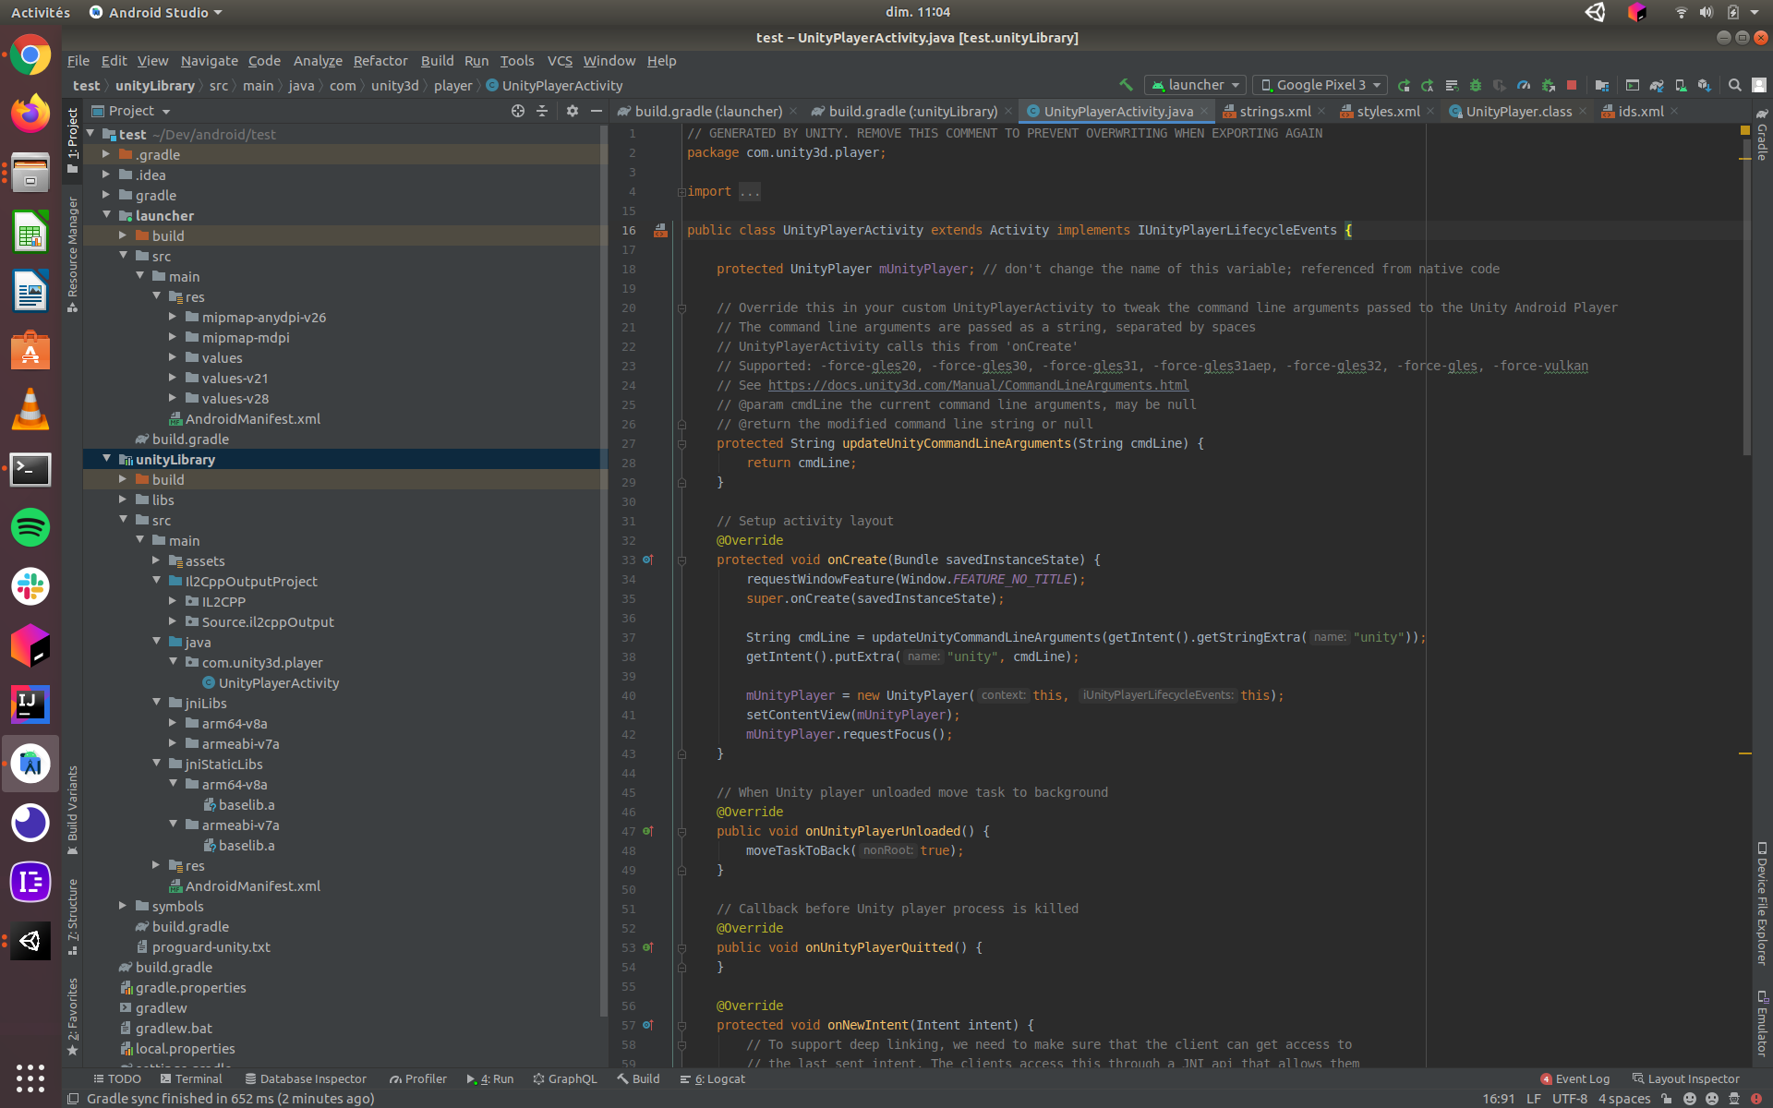Switch to strings.xml editor tab
Screen dimensions: 1773x1108
pos(1274,111)
